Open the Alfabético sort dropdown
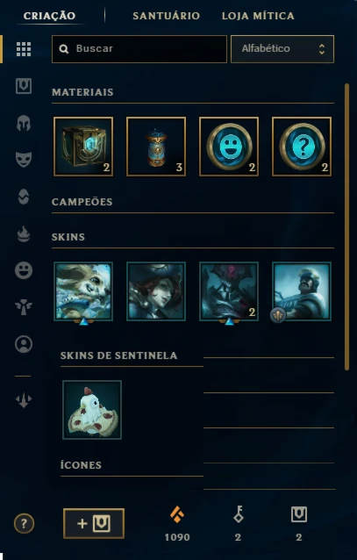The image size is (357, 560). [282, 49]
